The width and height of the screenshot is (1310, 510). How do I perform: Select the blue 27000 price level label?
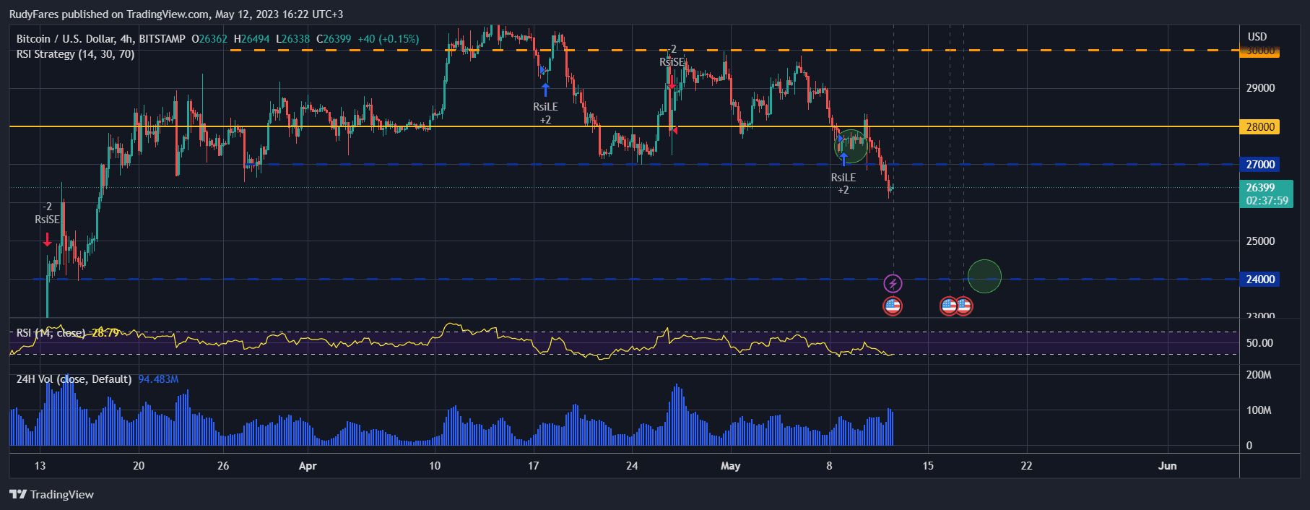tap(1259, 165)
